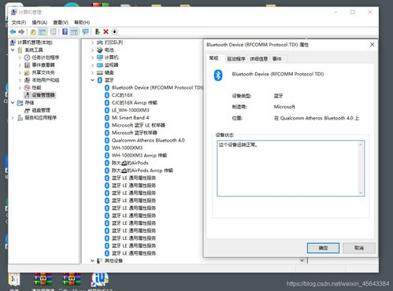Switch to the 驱动程序 tab
This screenshot has width=393, height=291.
tap(236, 59)
